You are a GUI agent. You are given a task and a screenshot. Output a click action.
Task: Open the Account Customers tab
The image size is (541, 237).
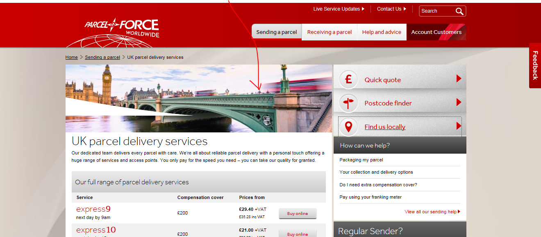pos(436,32)
